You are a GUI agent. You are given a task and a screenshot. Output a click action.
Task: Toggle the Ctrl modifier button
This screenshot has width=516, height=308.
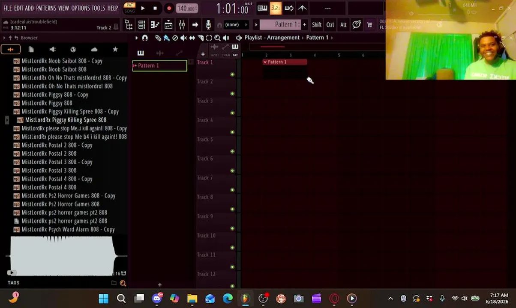coord(330,25)
